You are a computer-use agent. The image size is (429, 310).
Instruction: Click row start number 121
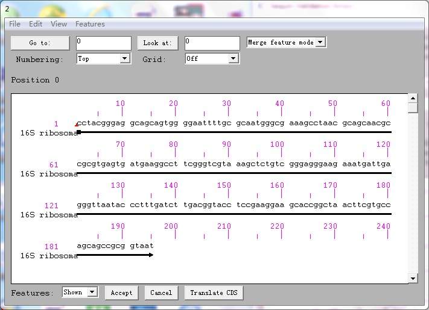[51, 206]
